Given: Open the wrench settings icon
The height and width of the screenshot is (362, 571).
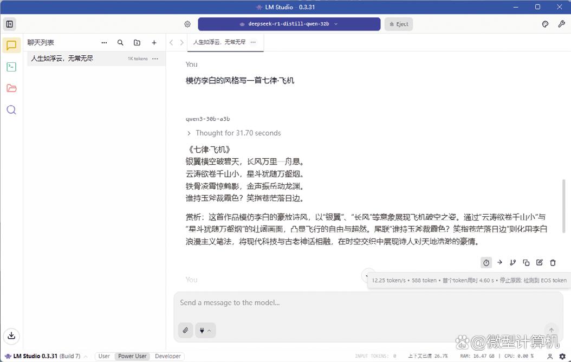Looking at the screenshot, I should 561,24.
